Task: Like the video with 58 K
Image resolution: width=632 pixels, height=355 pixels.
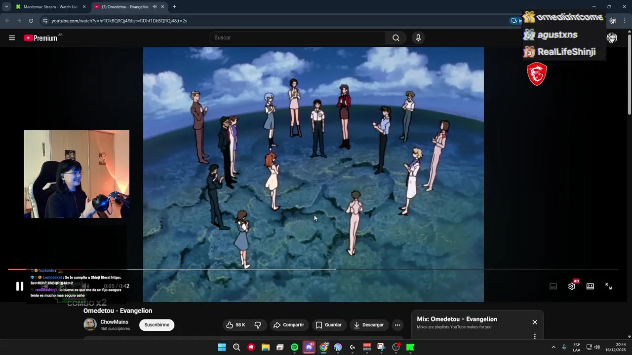Action: pyautogui.click(x=236, y=325)
